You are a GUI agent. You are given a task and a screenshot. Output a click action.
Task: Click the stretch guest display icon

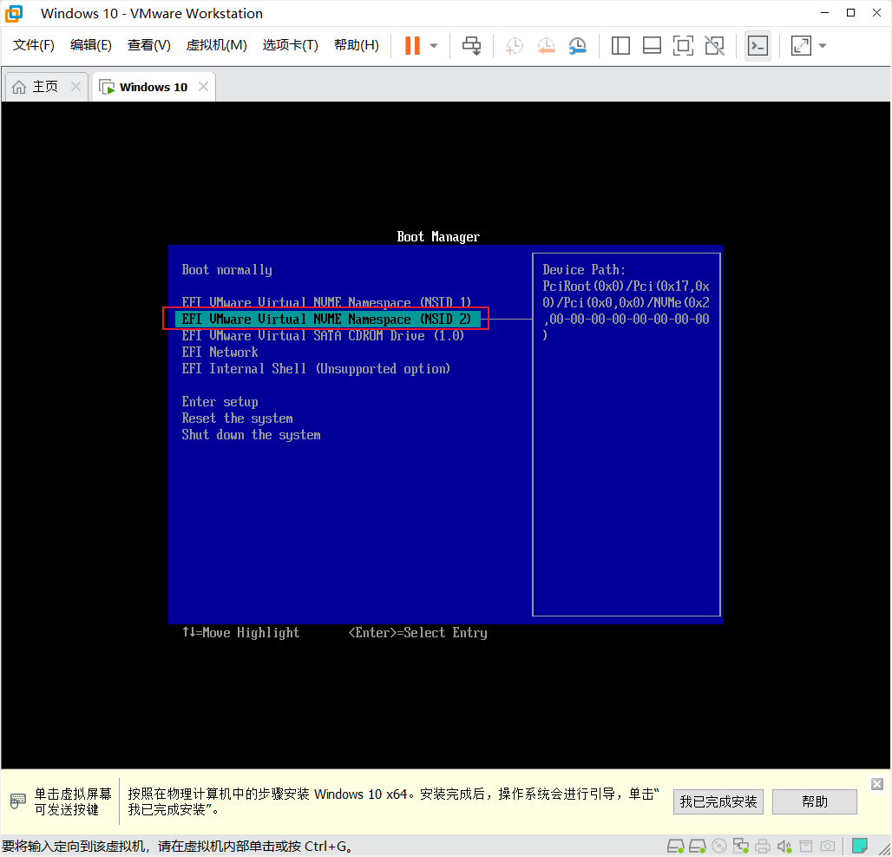click(801, 45)
